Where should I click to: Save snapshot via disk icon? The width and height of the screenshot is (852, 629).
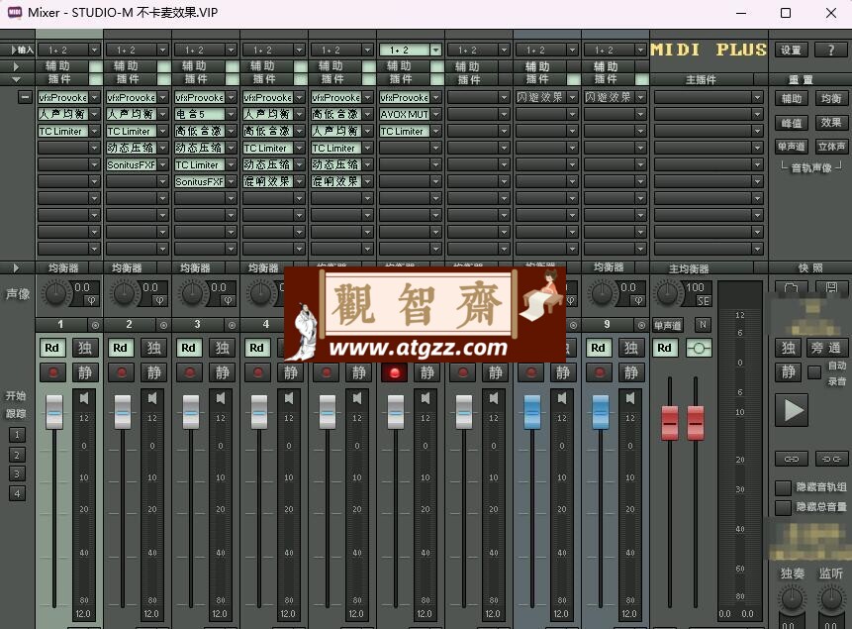pyautogui.click(x=831, y=287)
